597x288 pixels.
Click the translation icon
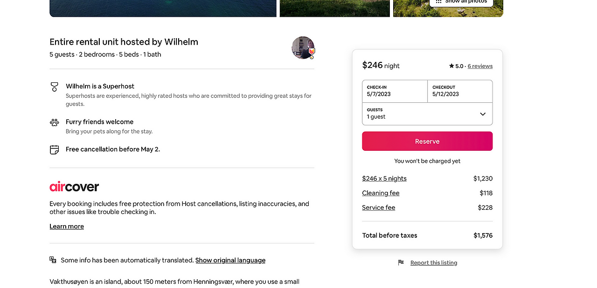coord(53,260)
